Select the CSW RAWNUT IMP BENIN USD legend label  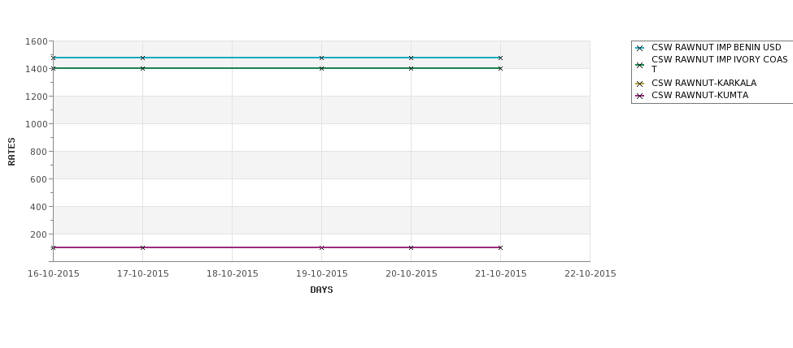coord(716,47)
